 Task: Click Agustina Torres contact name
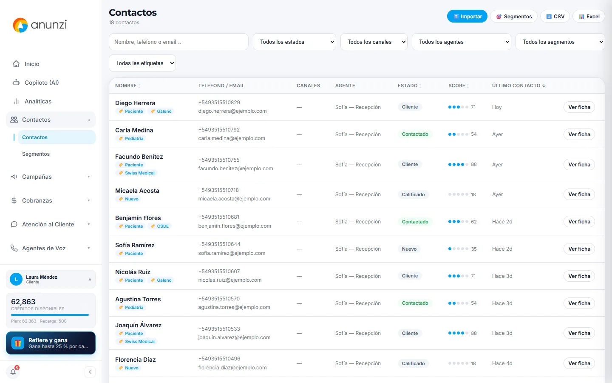138,299
